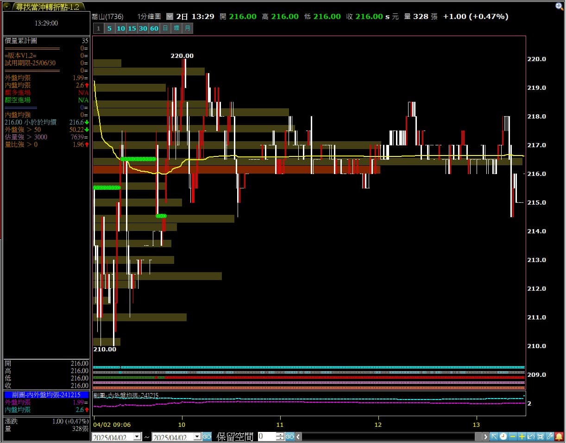Screen dimensions: 566x443
Task: Select the daily (日) timeframe button
Action: point(165,28)
